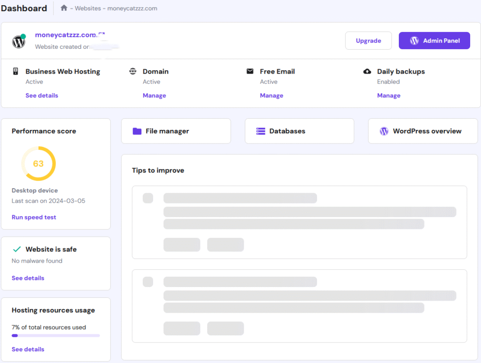
Task: See details under Website is safe
Action: (28, 278)
